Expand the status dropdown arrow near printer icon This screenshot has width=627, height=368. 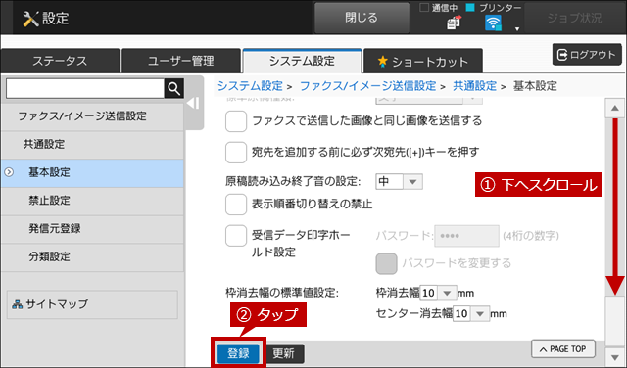tap(517, 28)
